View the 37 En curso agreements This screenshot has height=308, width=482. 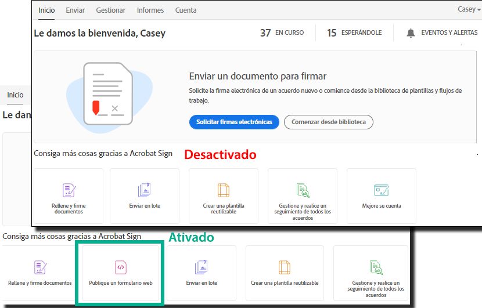(282, 32)
